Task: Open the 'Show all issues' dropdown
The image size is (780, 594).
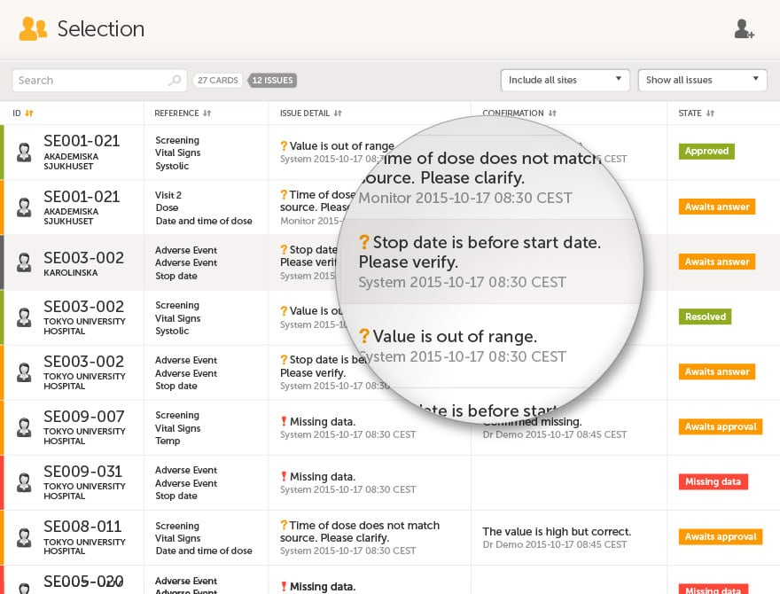Action: [702, 80]
